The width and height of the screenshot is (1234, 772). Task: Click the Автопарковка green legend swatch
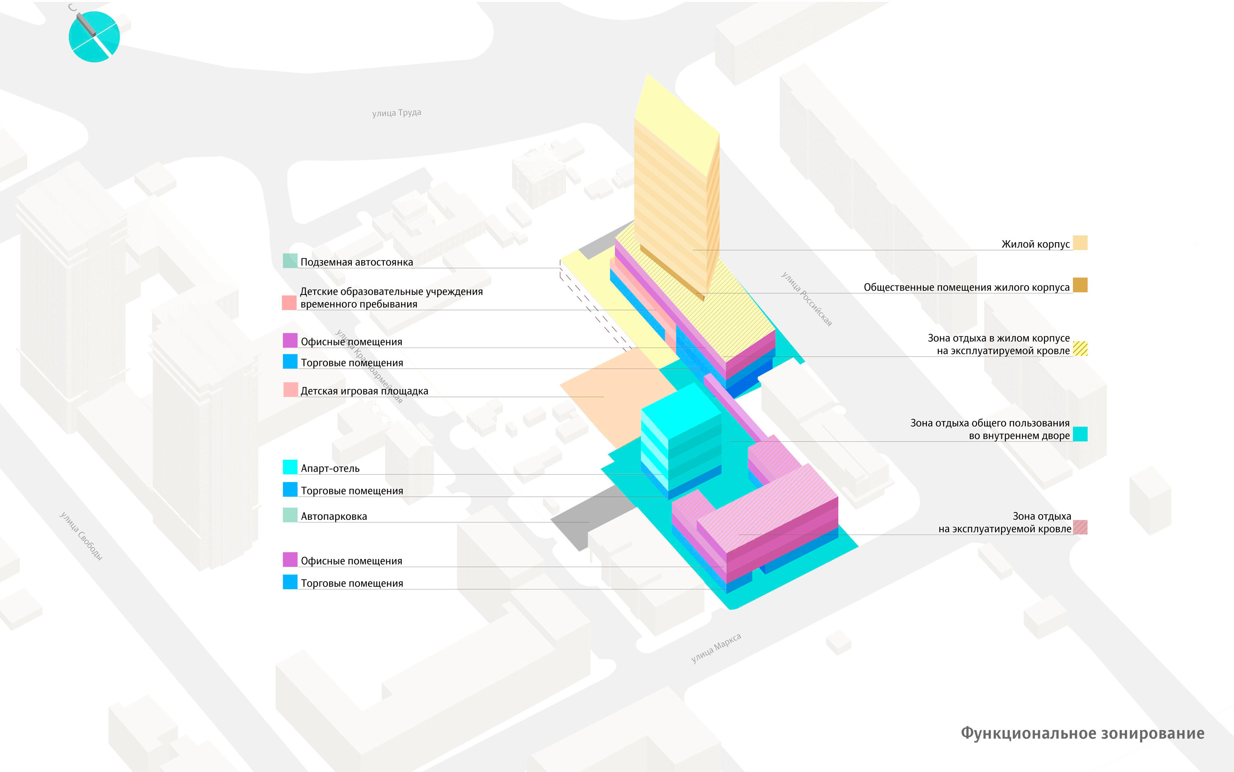290,515
